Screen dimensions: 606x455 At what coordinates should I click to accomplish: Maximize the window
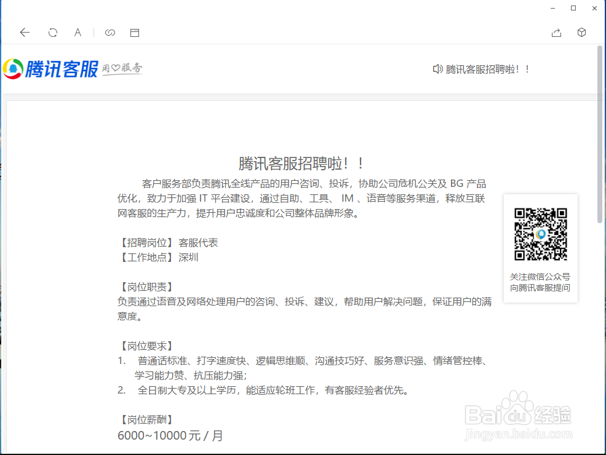[x=573, y=8]
